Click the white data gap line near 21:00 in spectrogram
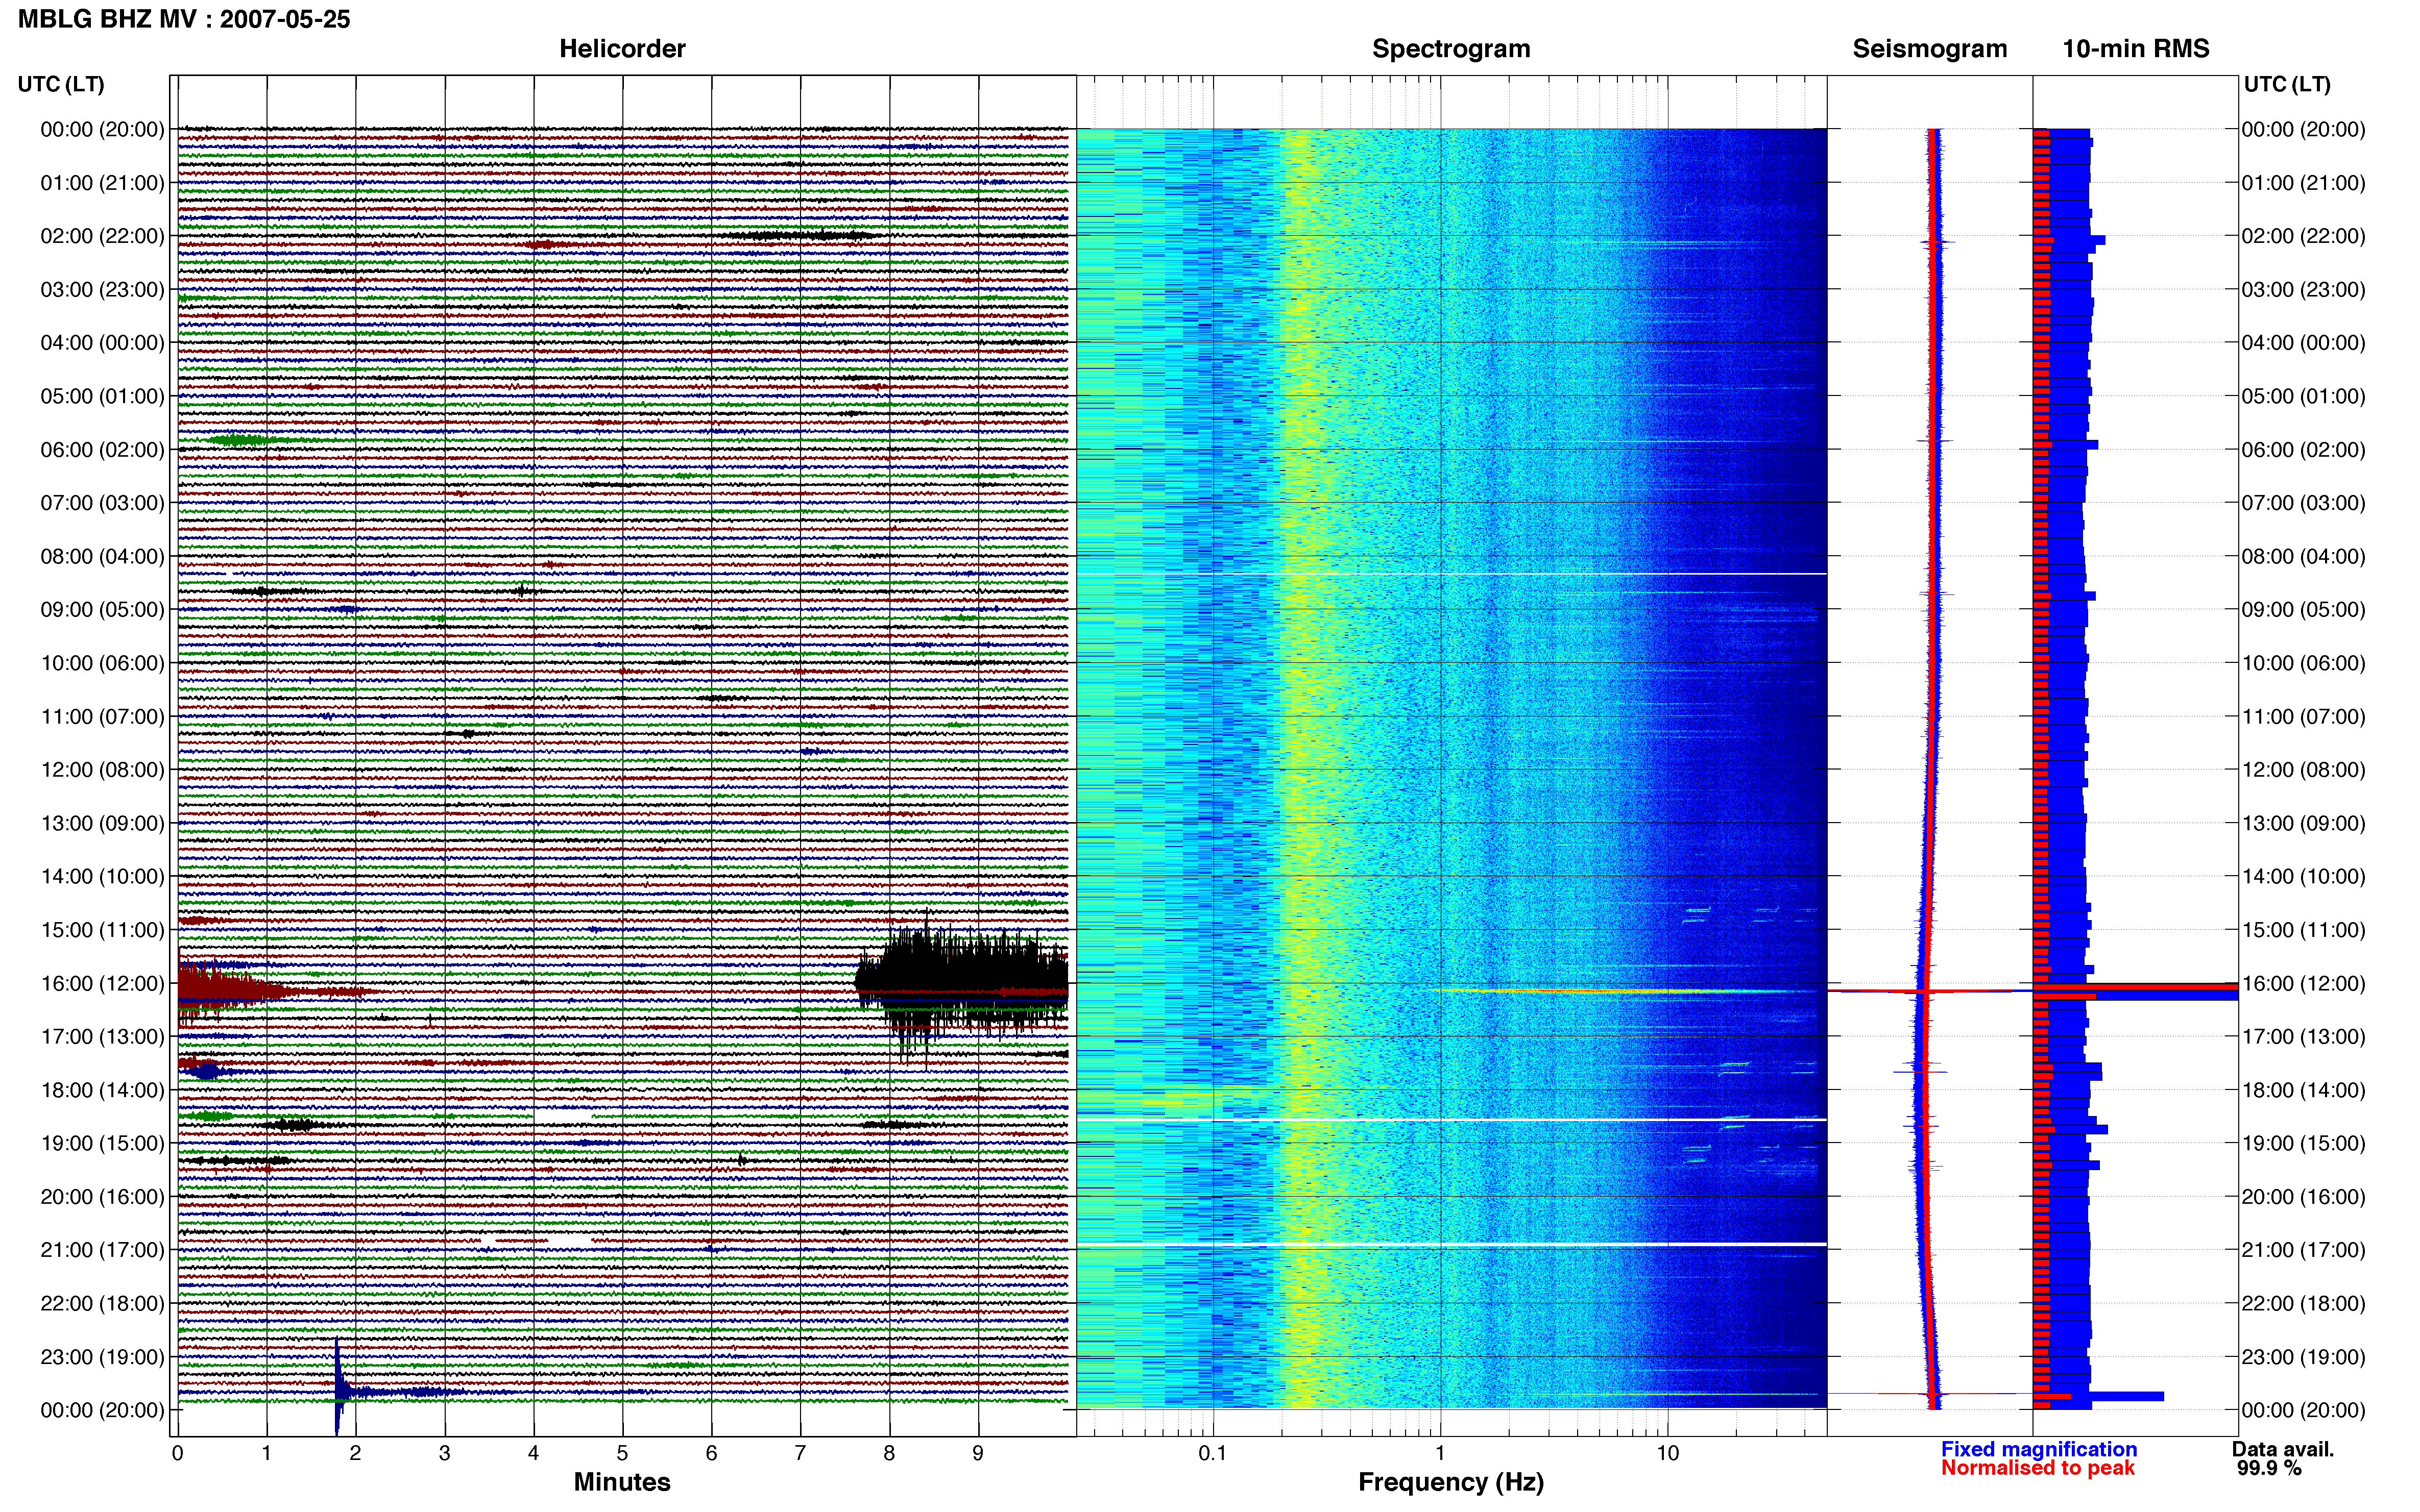The image size is (2420, 1512). (1451, 1244)
